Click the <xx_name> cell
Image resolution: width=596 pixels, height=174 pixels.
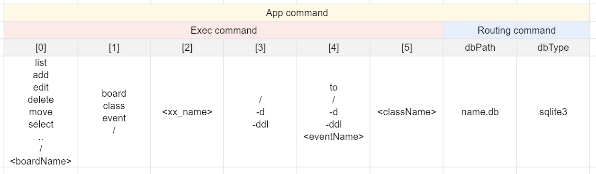(187, 112)
